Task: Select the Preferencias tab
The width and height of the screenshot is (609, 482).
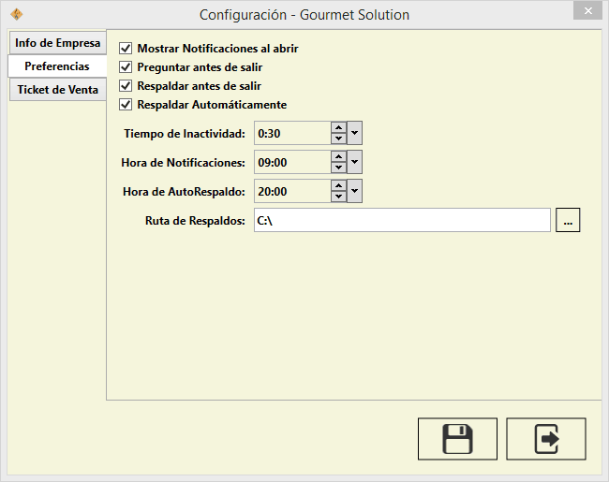Action: pos(57,66)
